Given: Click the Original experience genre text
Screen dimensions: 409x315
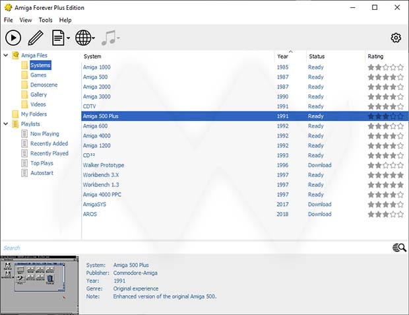Looking at the screenshot, I should click(x=136, y=289).
